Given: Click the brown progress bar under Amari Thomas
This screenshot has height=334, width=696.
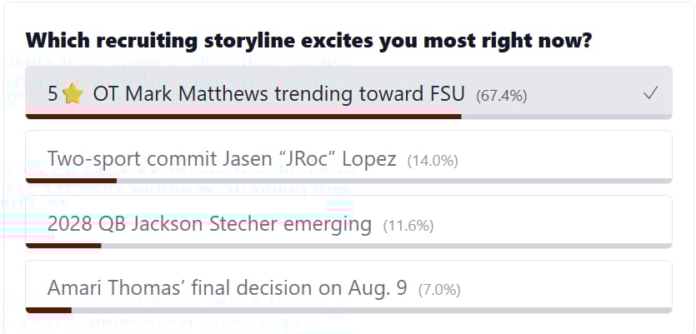Looking at the screenshot, I should (48, 311).
